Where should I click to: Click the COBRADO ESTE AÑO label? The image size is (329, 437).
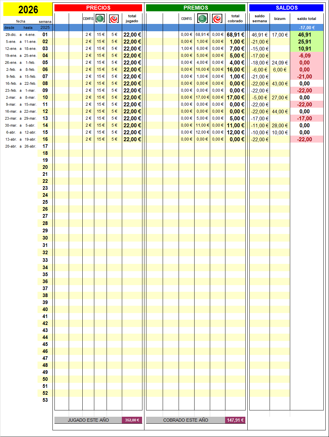186,420
